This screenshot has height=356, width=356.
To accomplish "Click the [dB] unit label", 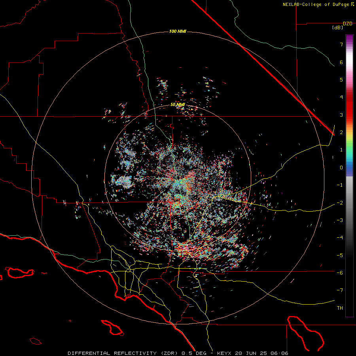I will (337, 28).
